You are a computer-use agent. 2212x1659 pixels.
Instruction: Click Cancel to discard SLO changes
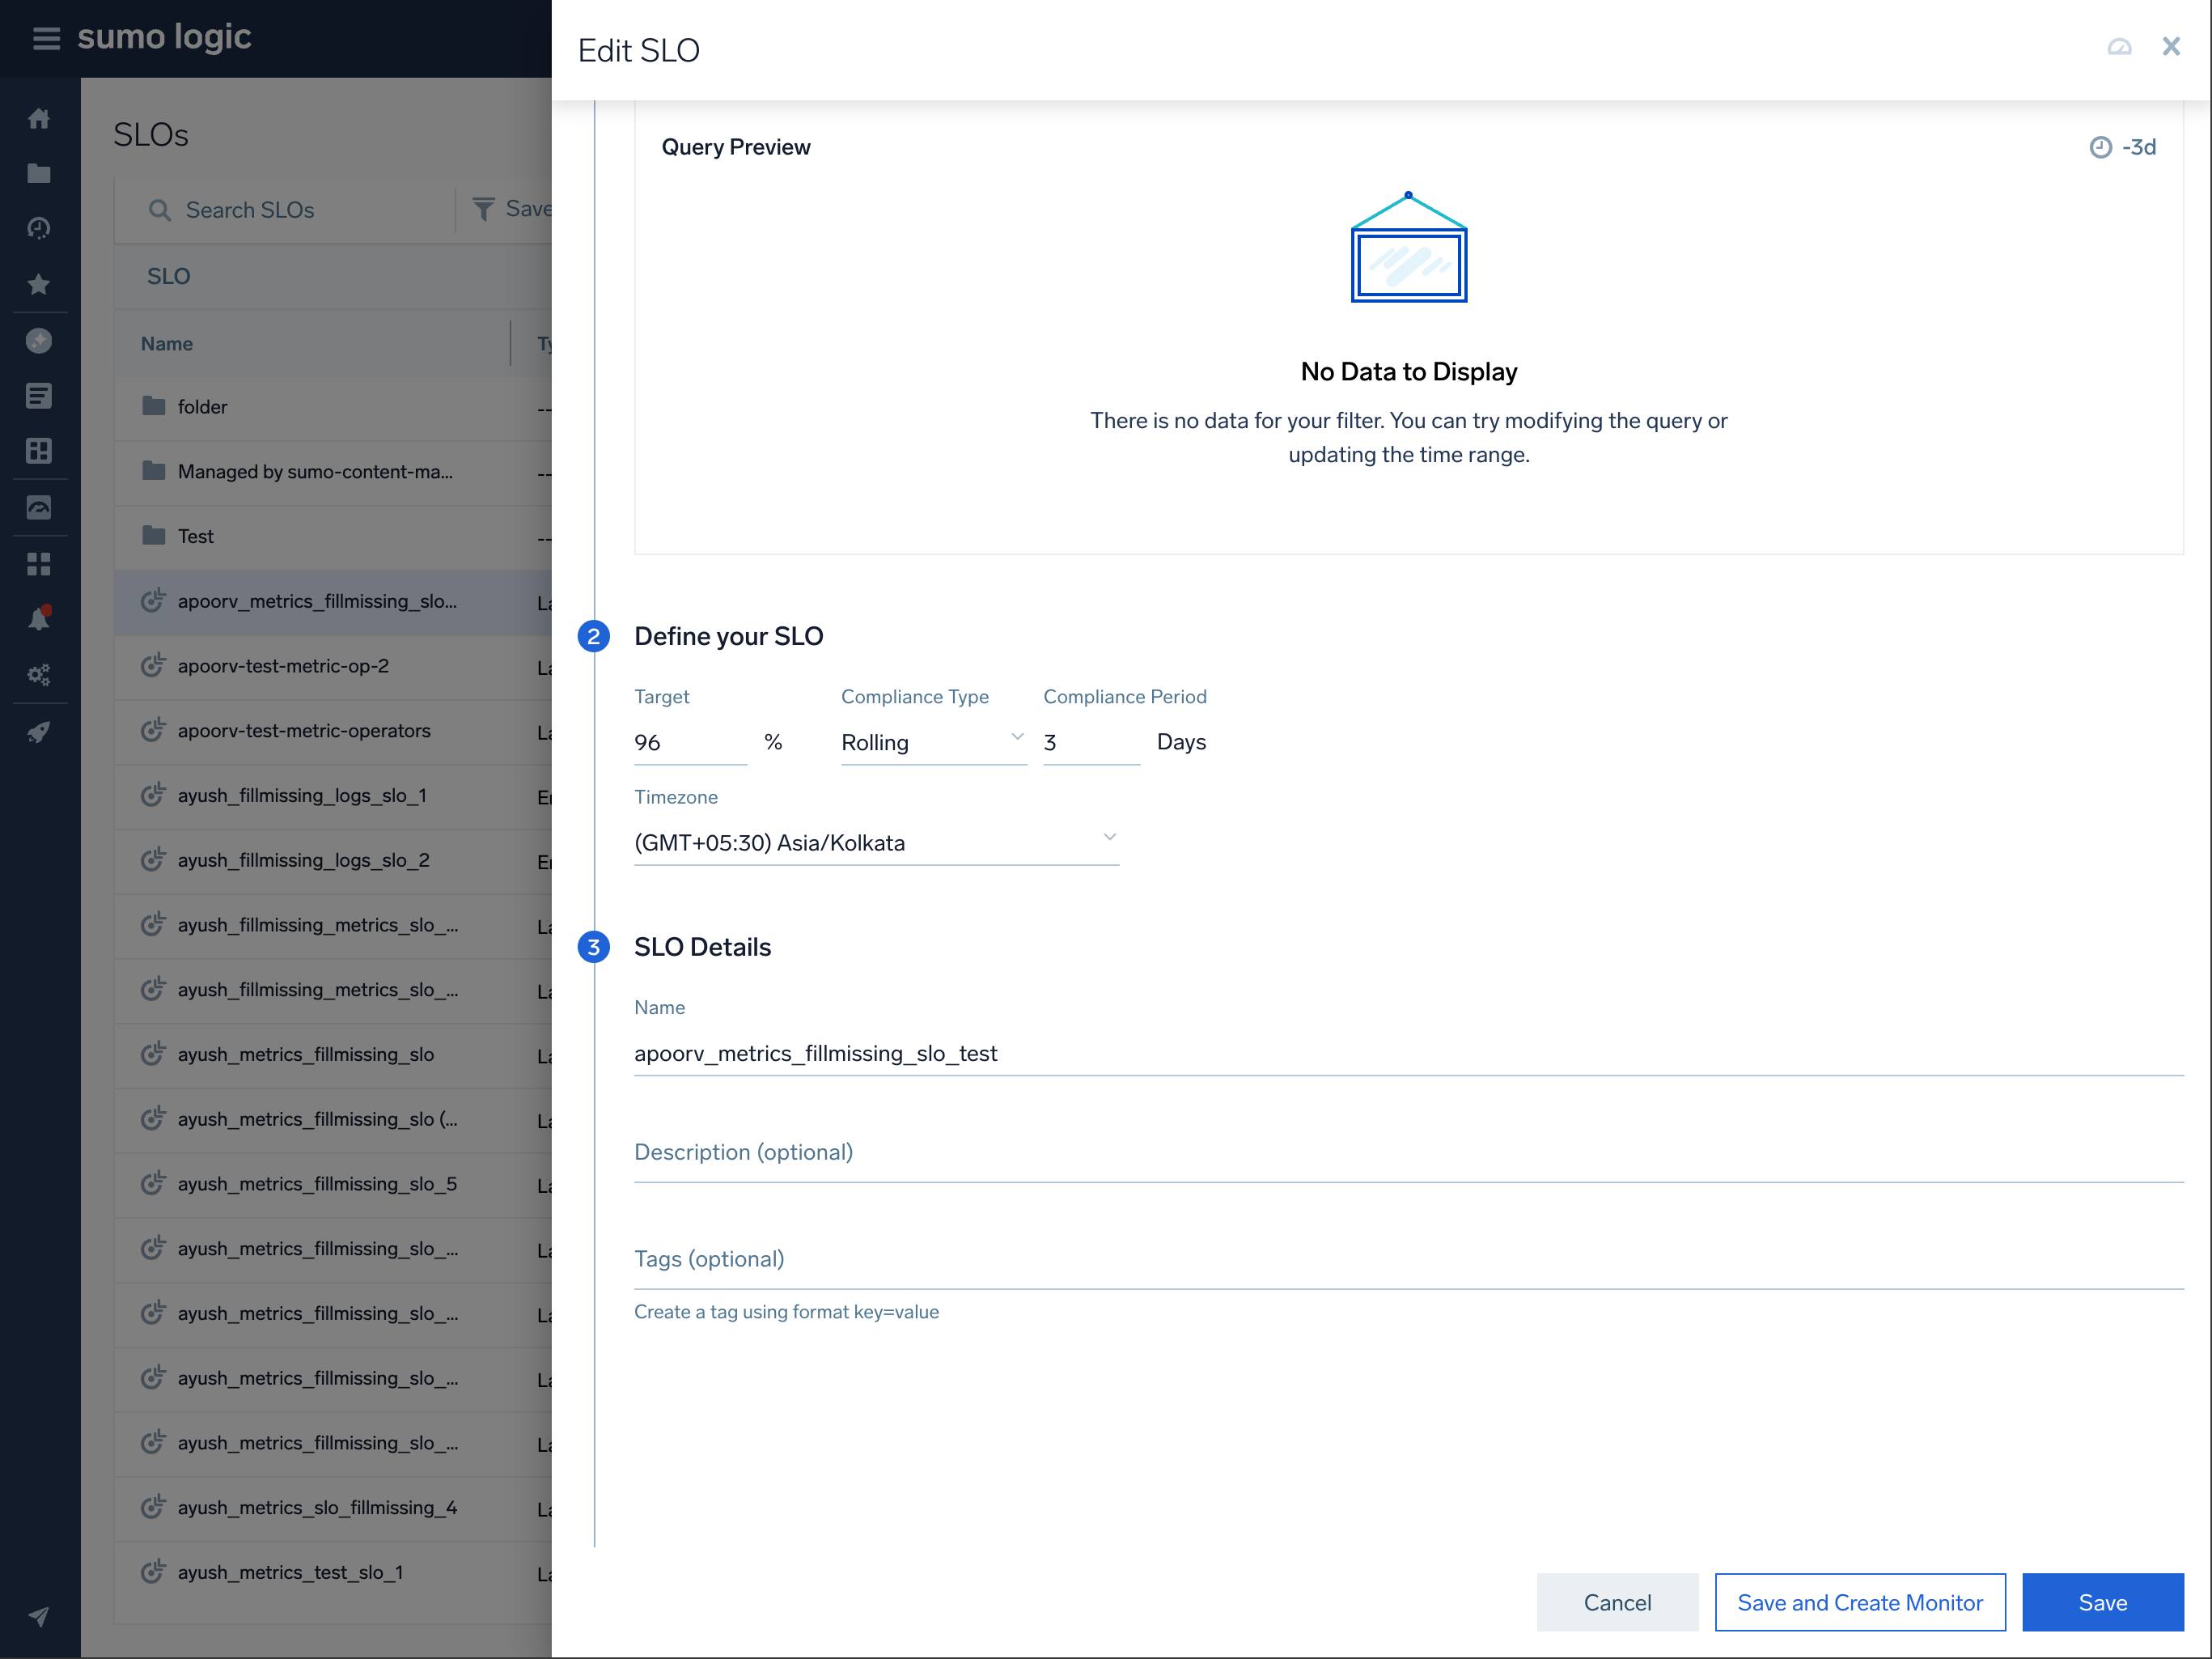(1617, 1602)
